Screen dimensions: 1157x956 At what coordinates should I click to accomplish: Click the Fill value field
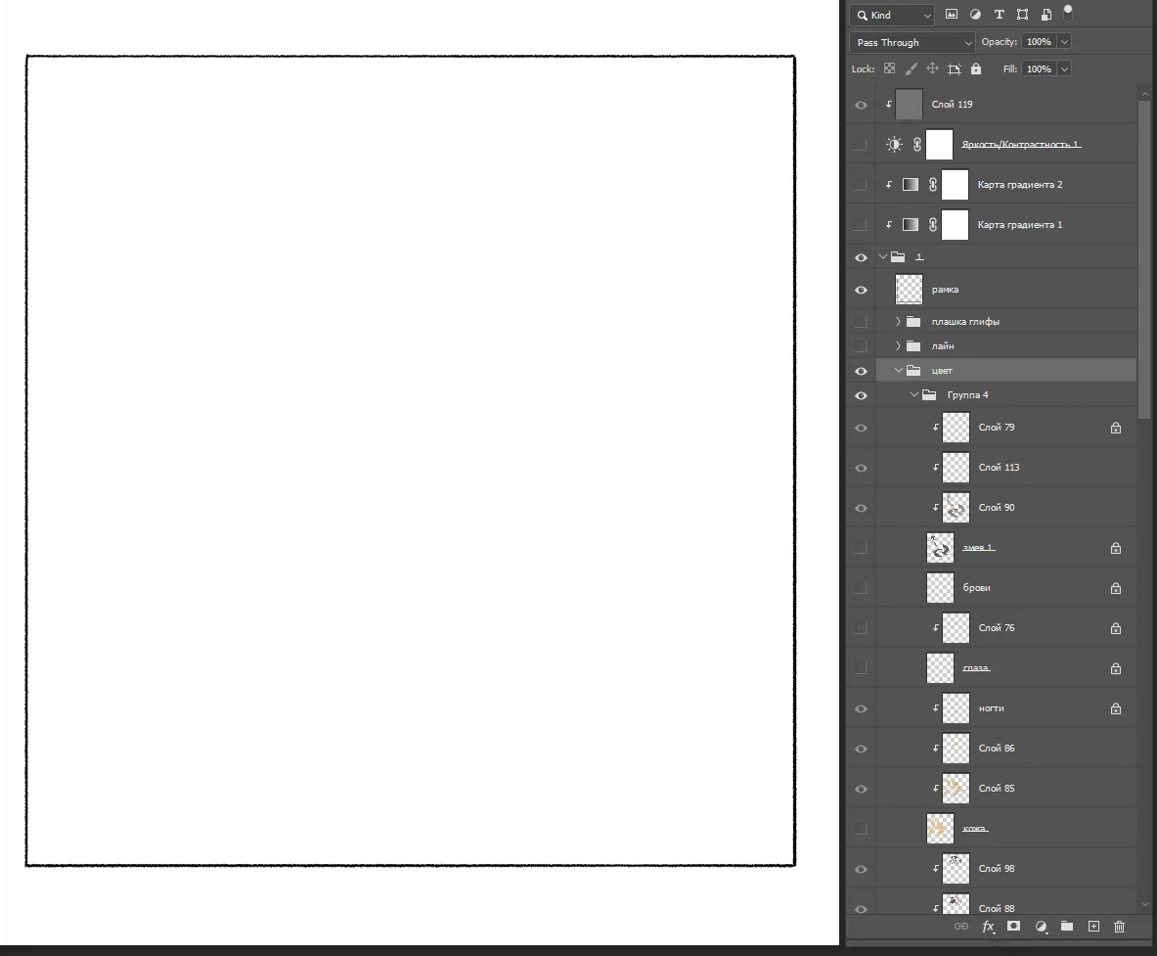coord(1039,69)
